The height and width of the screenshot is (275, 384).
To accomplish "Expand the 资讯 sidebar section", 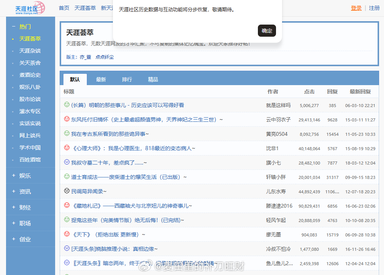I will click(x=14, y=191).
